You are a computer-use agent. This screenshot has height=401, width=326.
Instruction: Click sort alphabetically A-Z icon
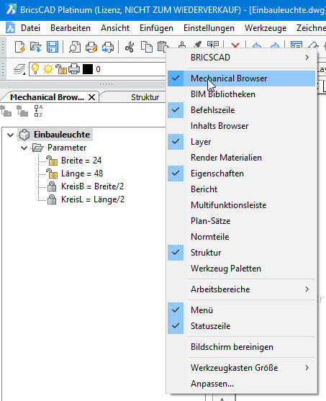38,111
